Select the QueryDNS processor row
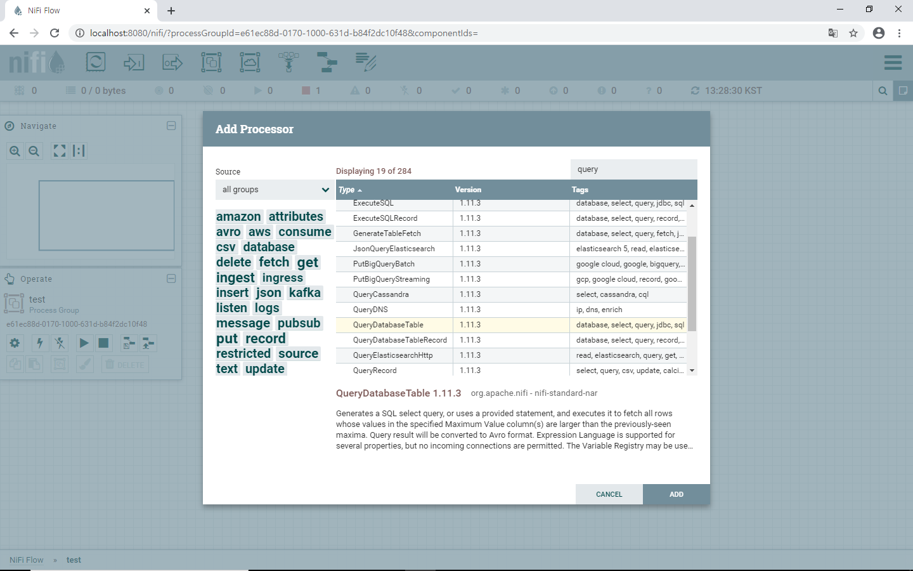The height and width of the screenshot is (571, 913). click(x=511, y=310)
